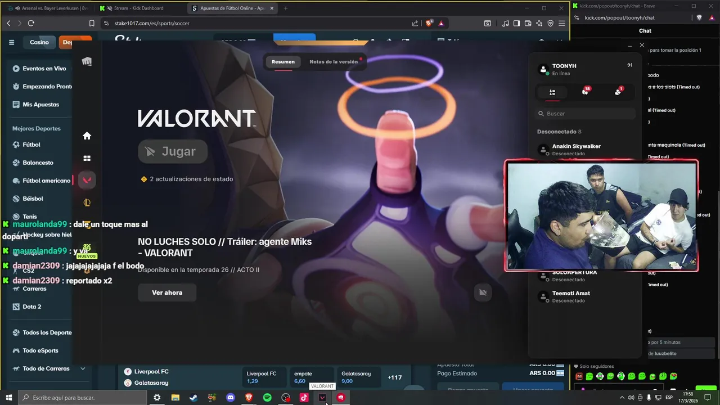Click the media music note toolbar icon
Viewport: 720px width, 405px height.
[505, 23]
